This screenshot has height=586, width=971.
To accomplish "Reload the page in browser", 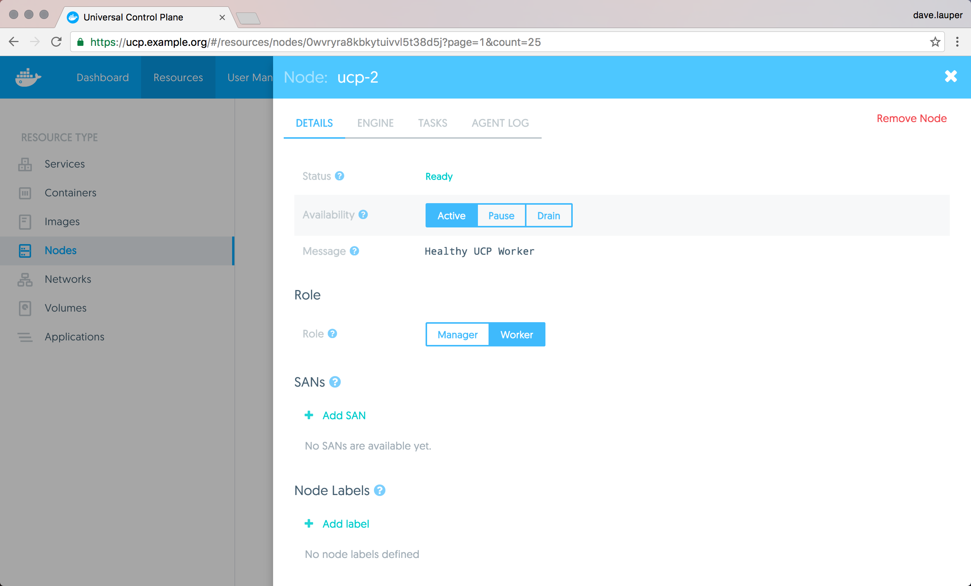I will pos(57,42).
